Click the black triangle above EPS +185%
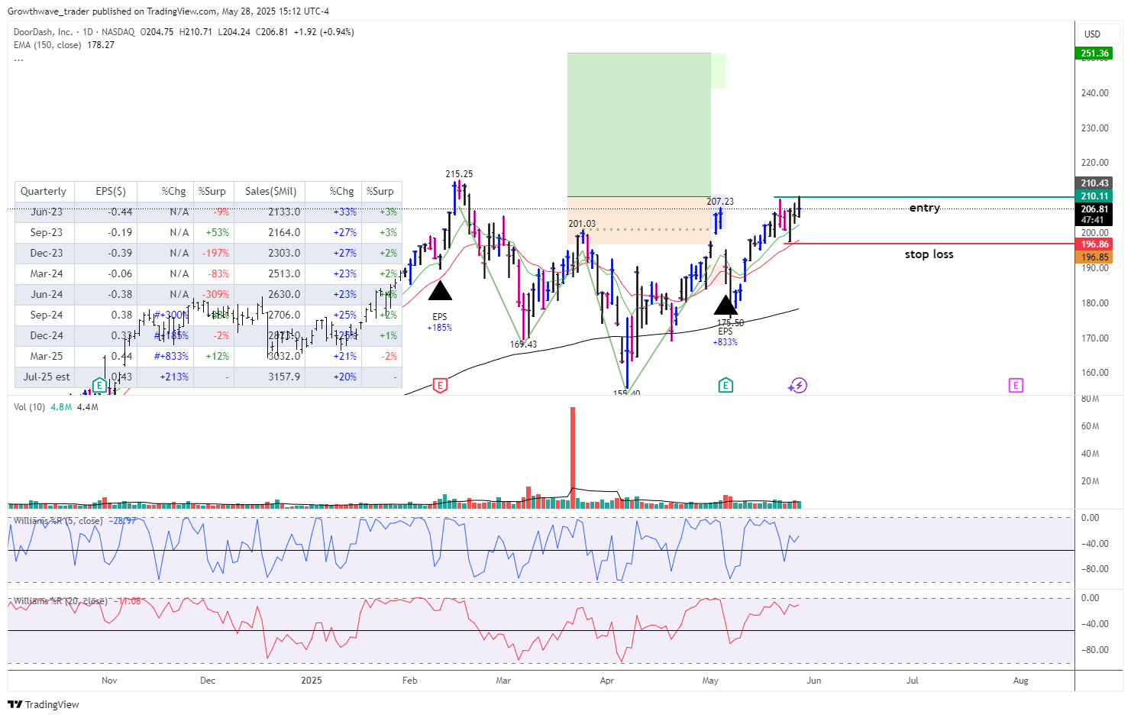 pyautogui.click(x=440, y=290)
